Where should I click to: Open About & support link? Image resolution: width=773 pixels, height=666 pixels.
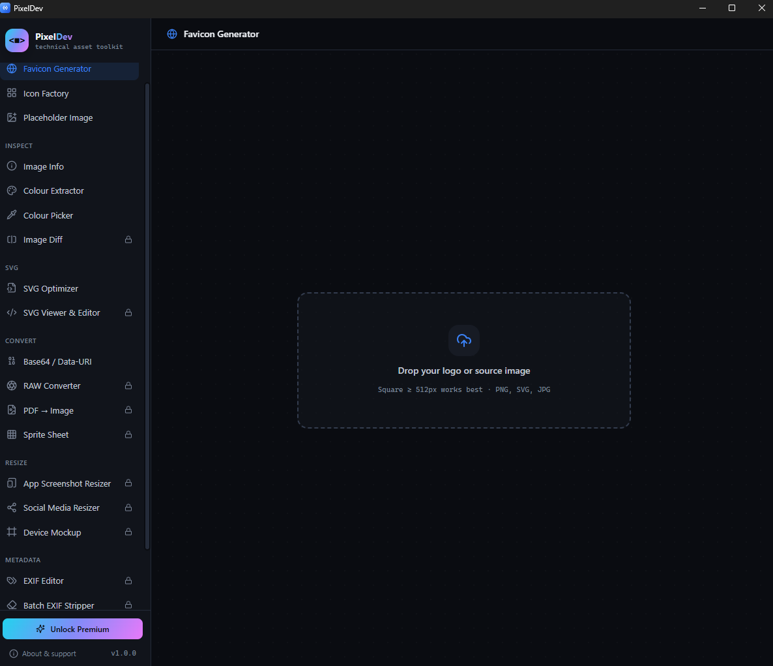(43, 654)
